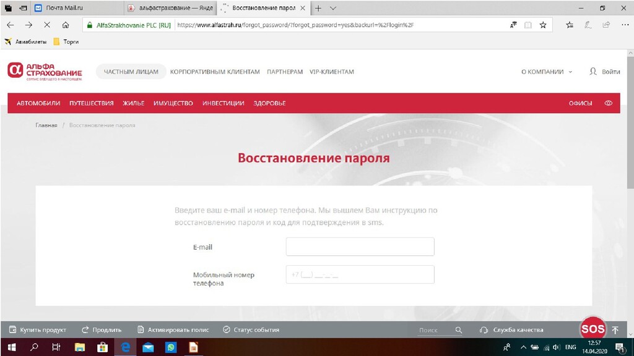Close the Восстановление пароля tab
634x356 pixels.
click(302, 8)
